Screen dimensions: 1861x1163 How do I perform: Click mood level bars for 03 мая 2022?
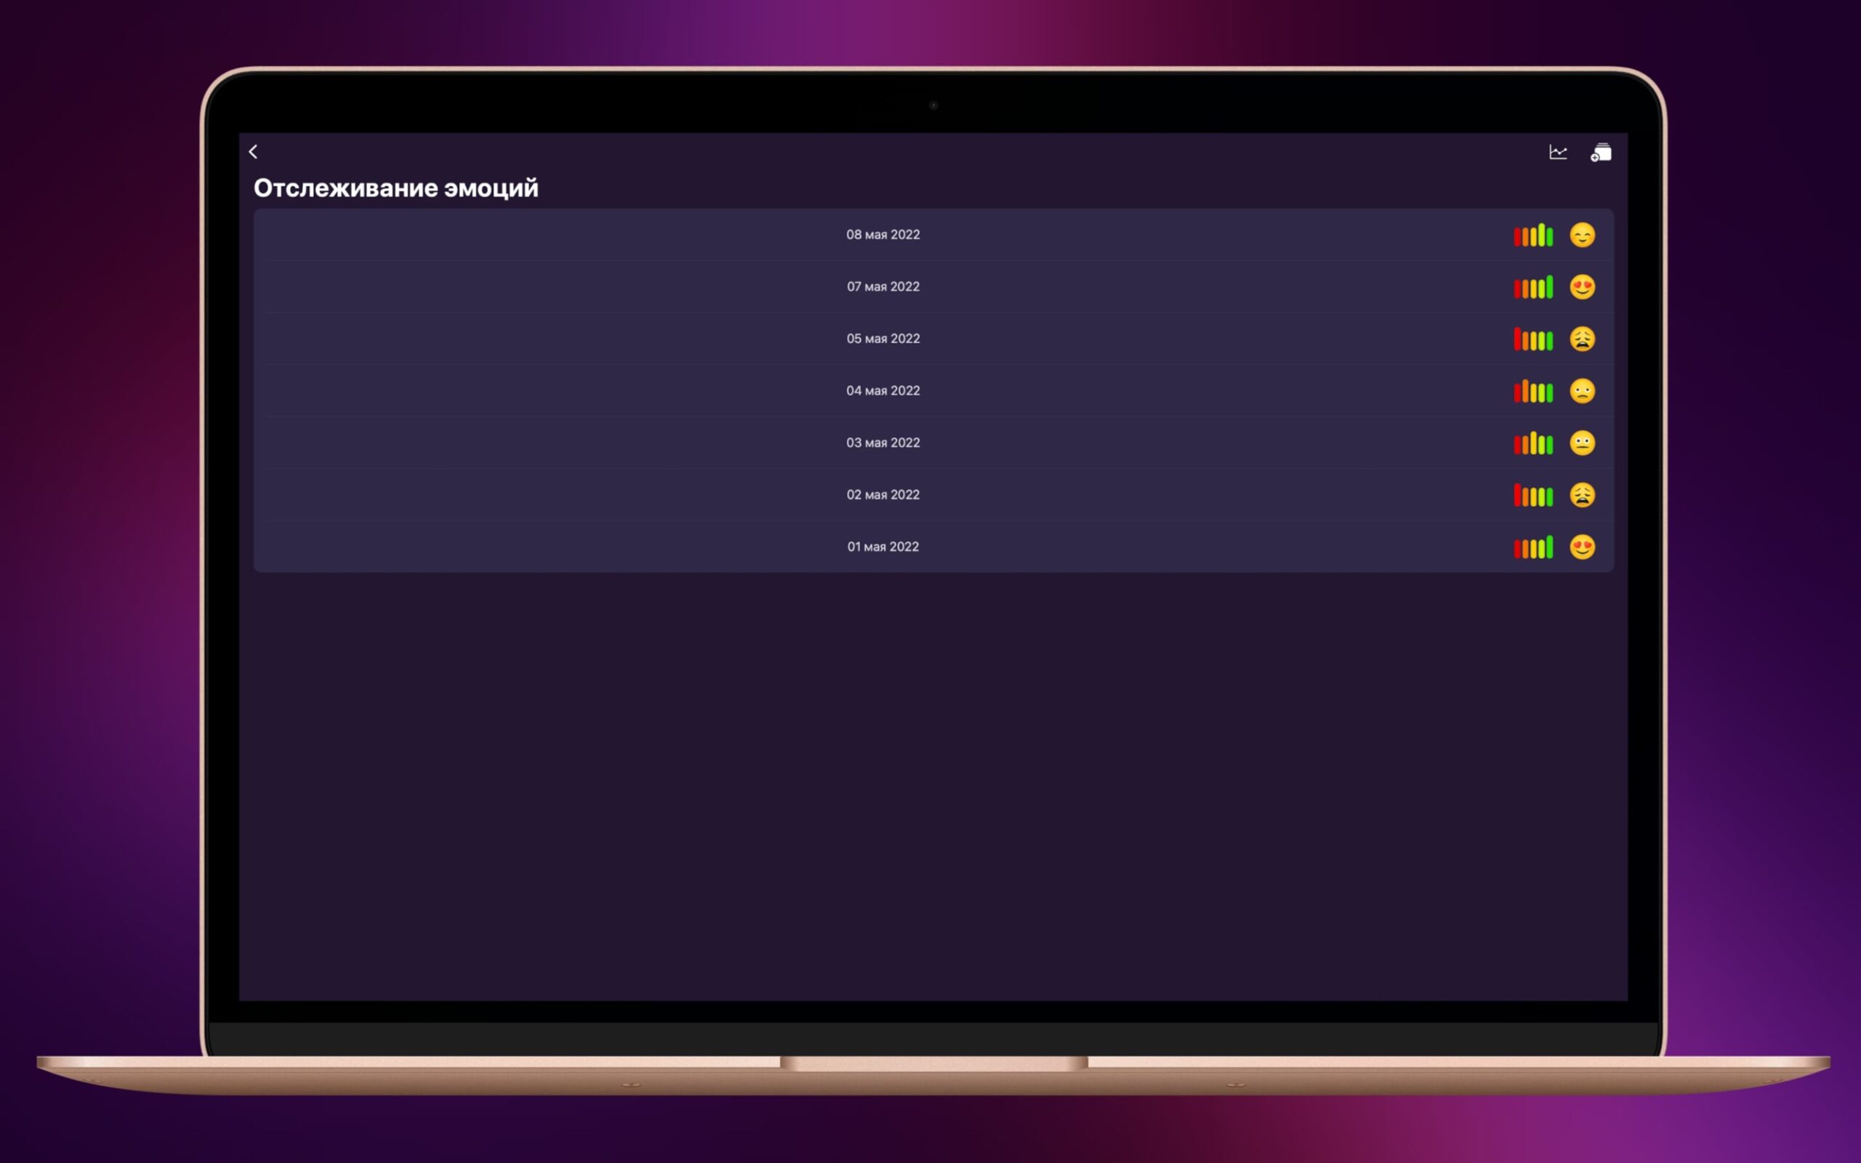(1532, 443)
